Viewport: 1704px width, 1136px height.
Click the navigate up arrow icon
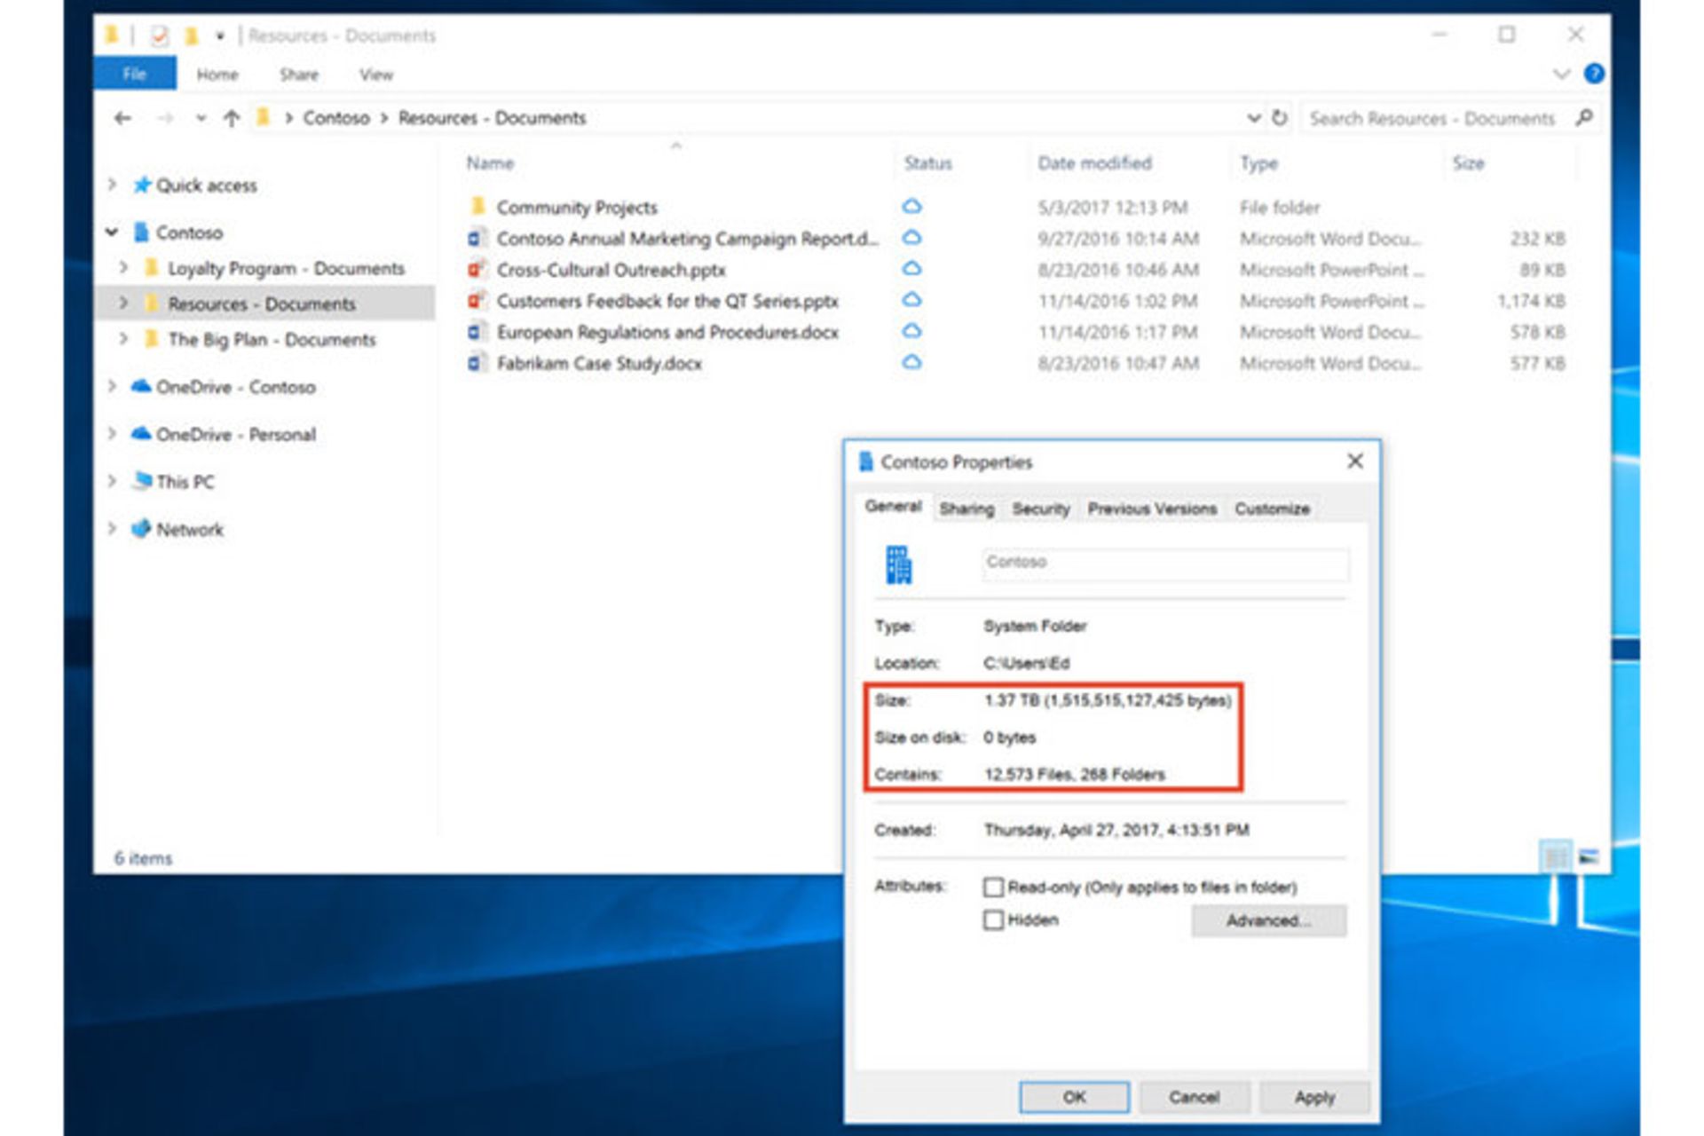230,117
